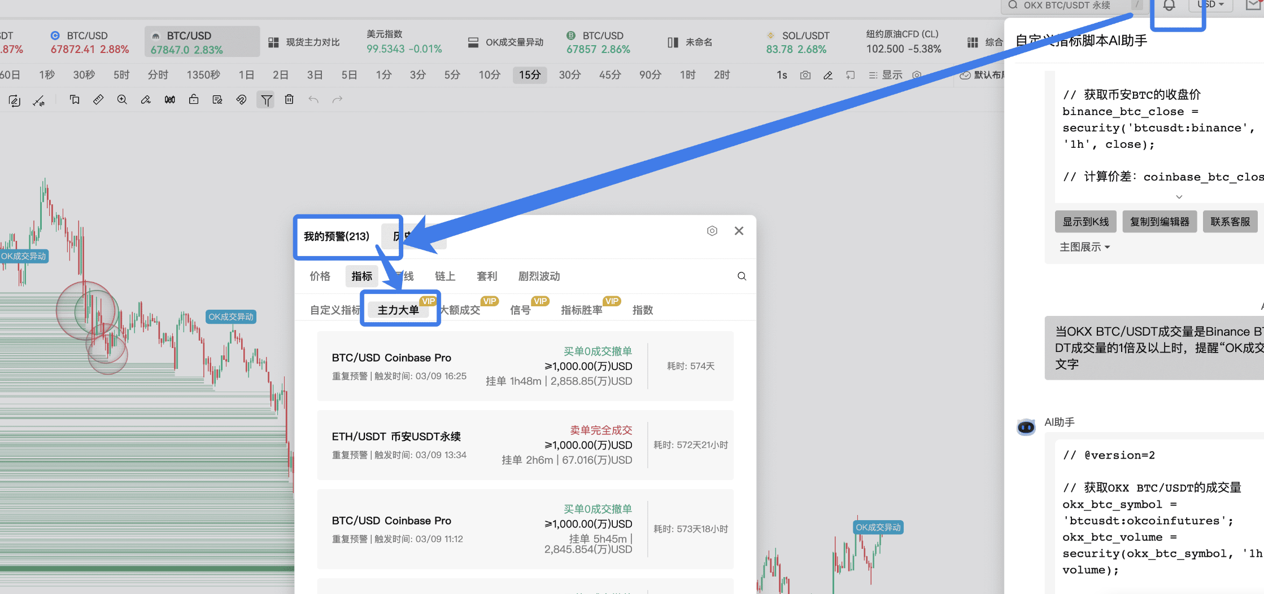Expand the 主图展示 dropdown
Image resolution: width=1264 pixels, height=594 pixels.
point(1084,247)
